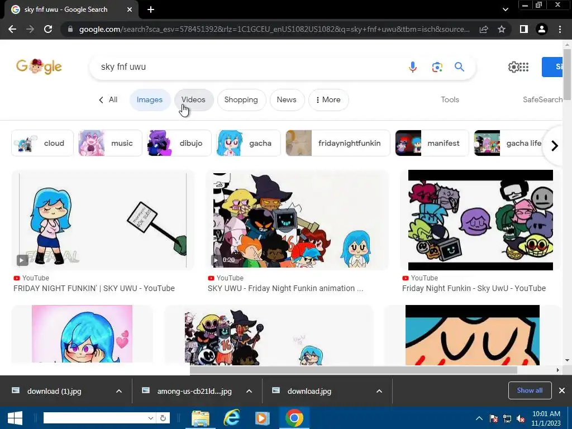Share this page via address bar icon

[x=484, y=29]
